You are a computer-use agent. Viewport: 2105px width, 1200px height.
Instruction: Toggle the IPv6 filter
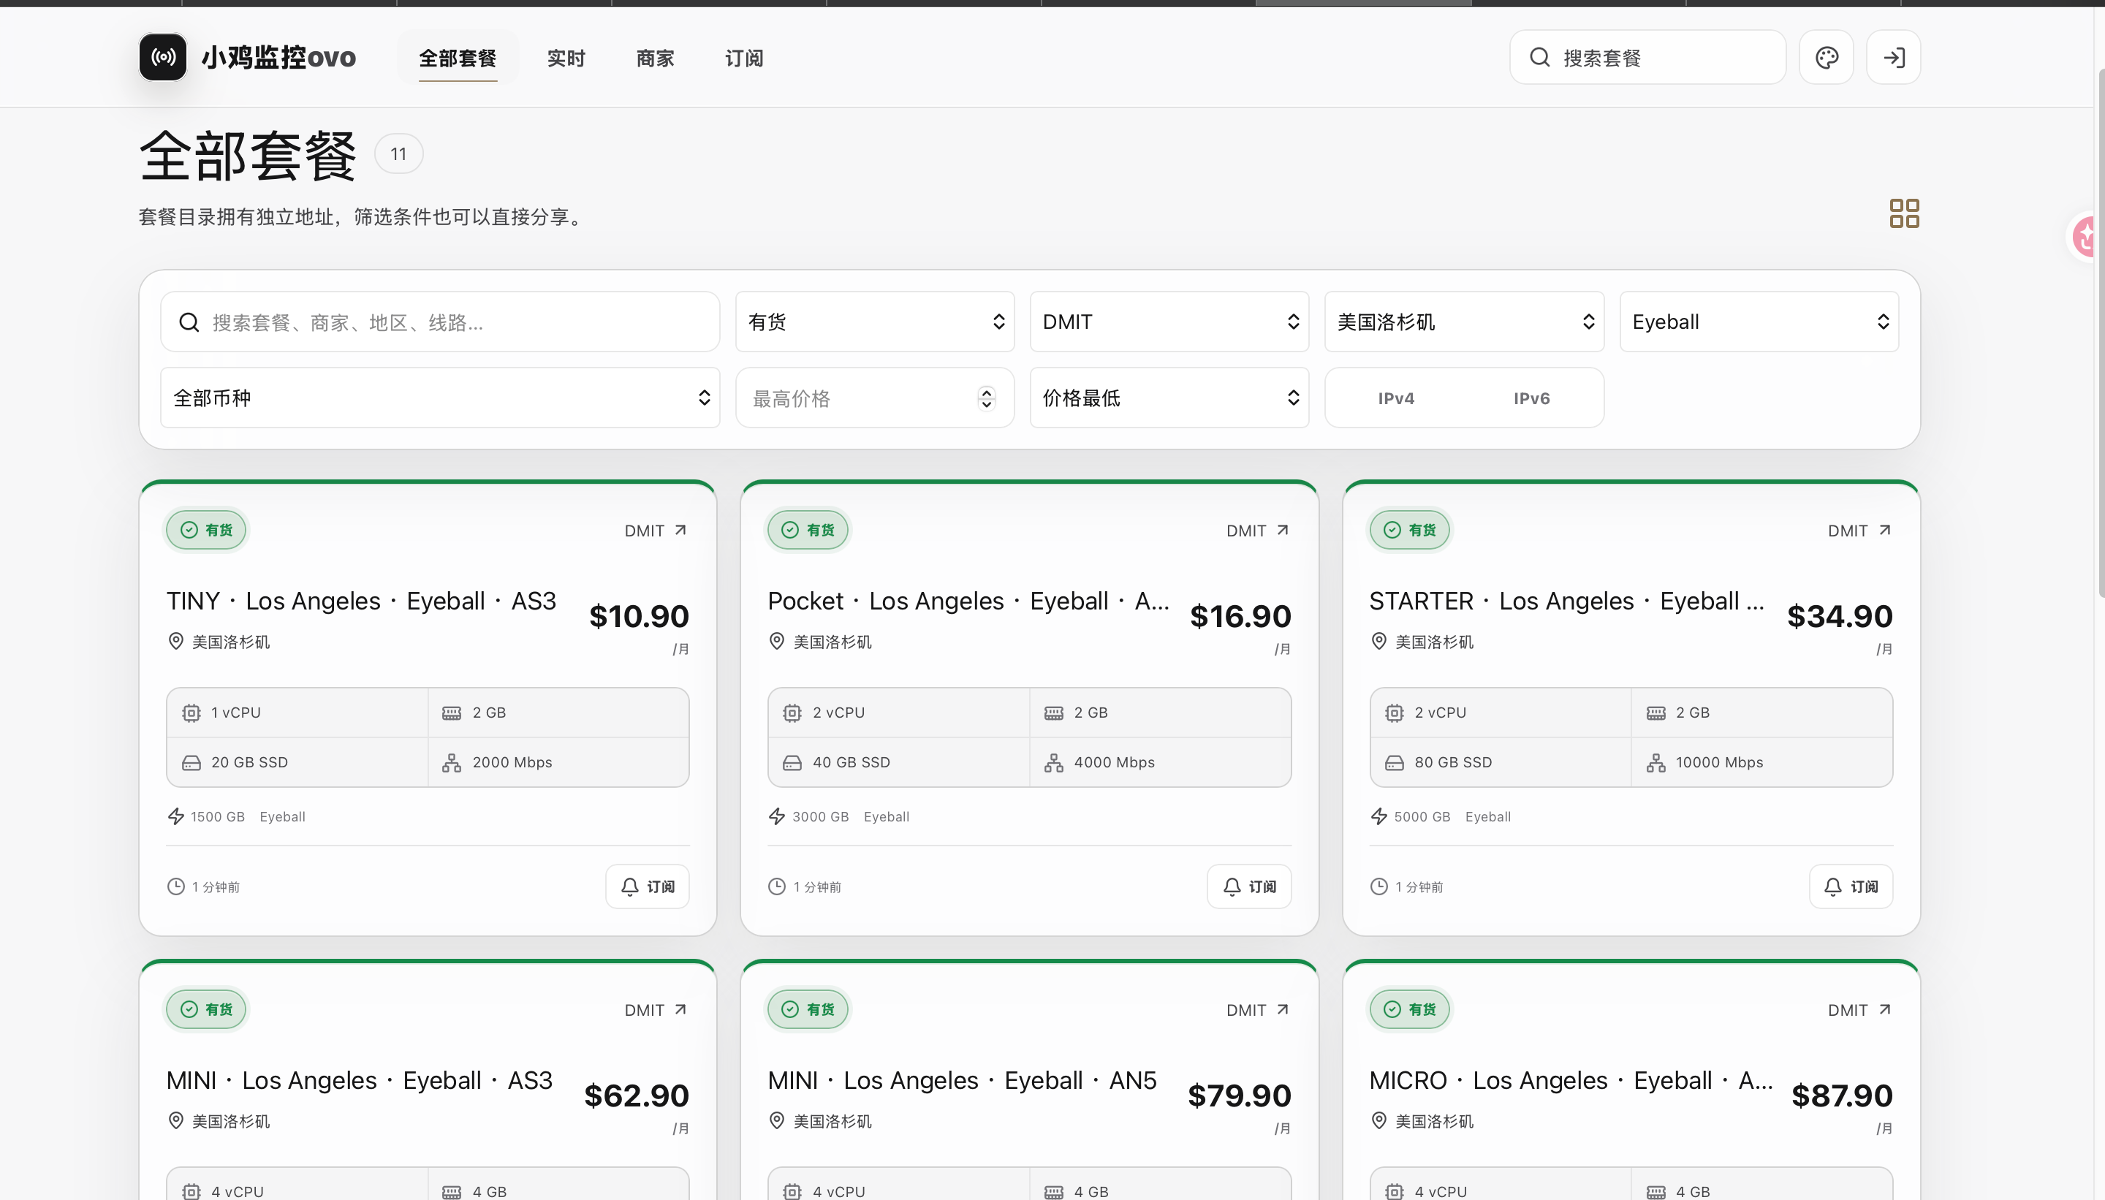(1531, 398)
